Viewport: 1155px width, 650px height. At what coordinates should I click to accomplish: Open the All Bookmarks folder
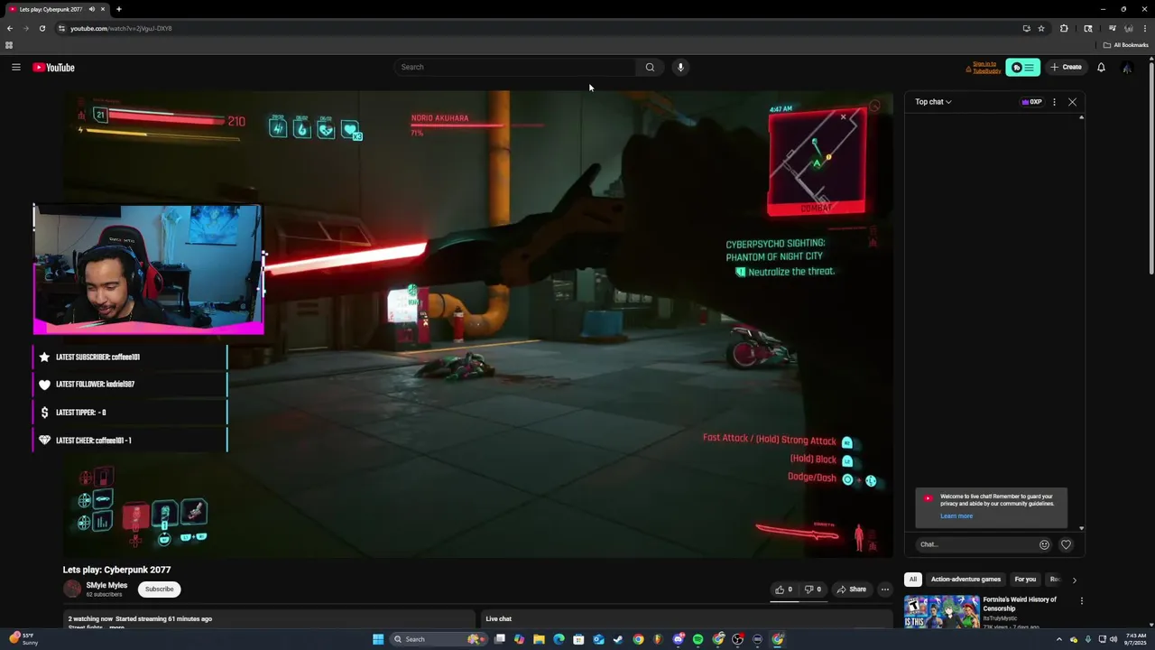pos(1125,45)
